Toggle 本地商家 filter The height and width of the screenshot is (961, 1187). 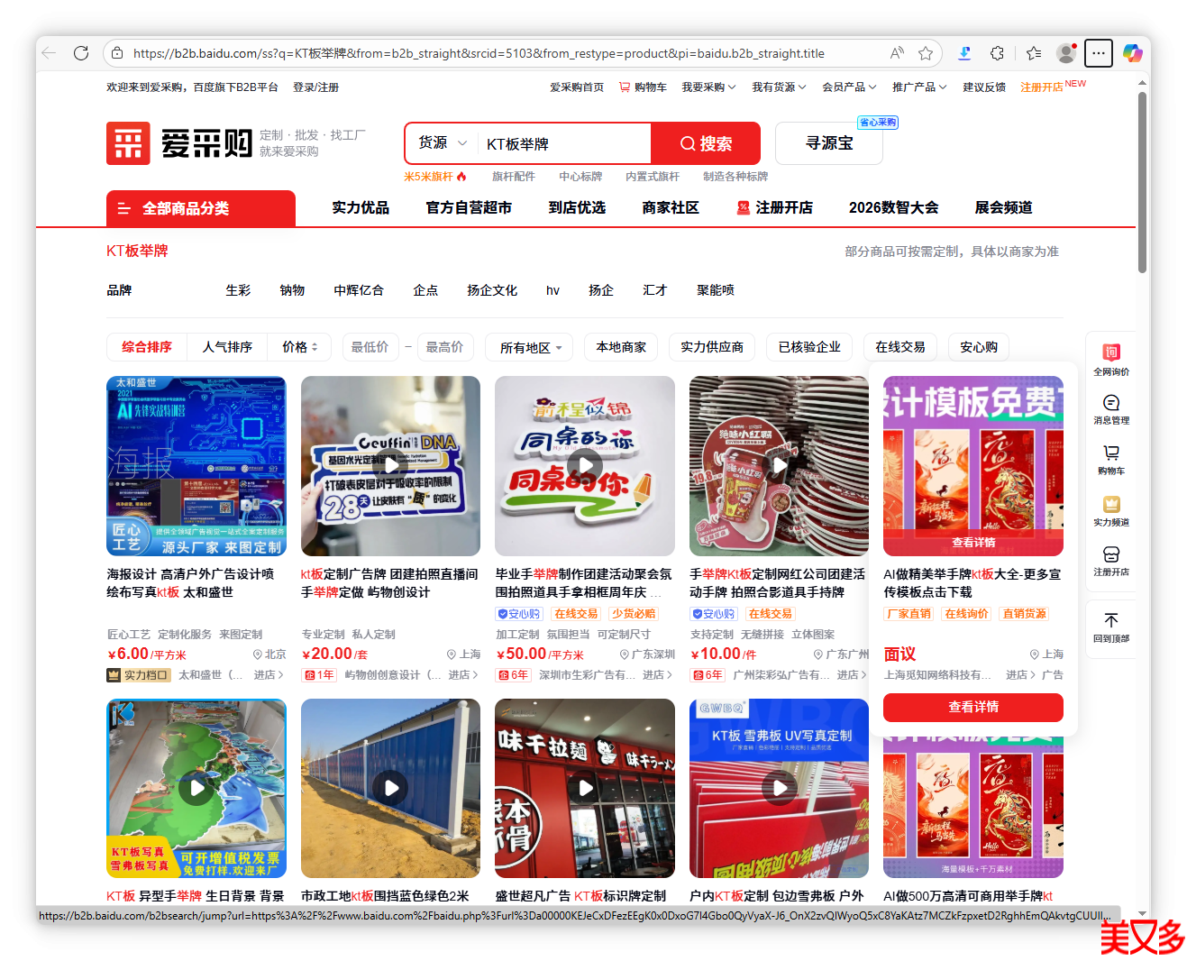pyautogui.click(x=621, y=347)
